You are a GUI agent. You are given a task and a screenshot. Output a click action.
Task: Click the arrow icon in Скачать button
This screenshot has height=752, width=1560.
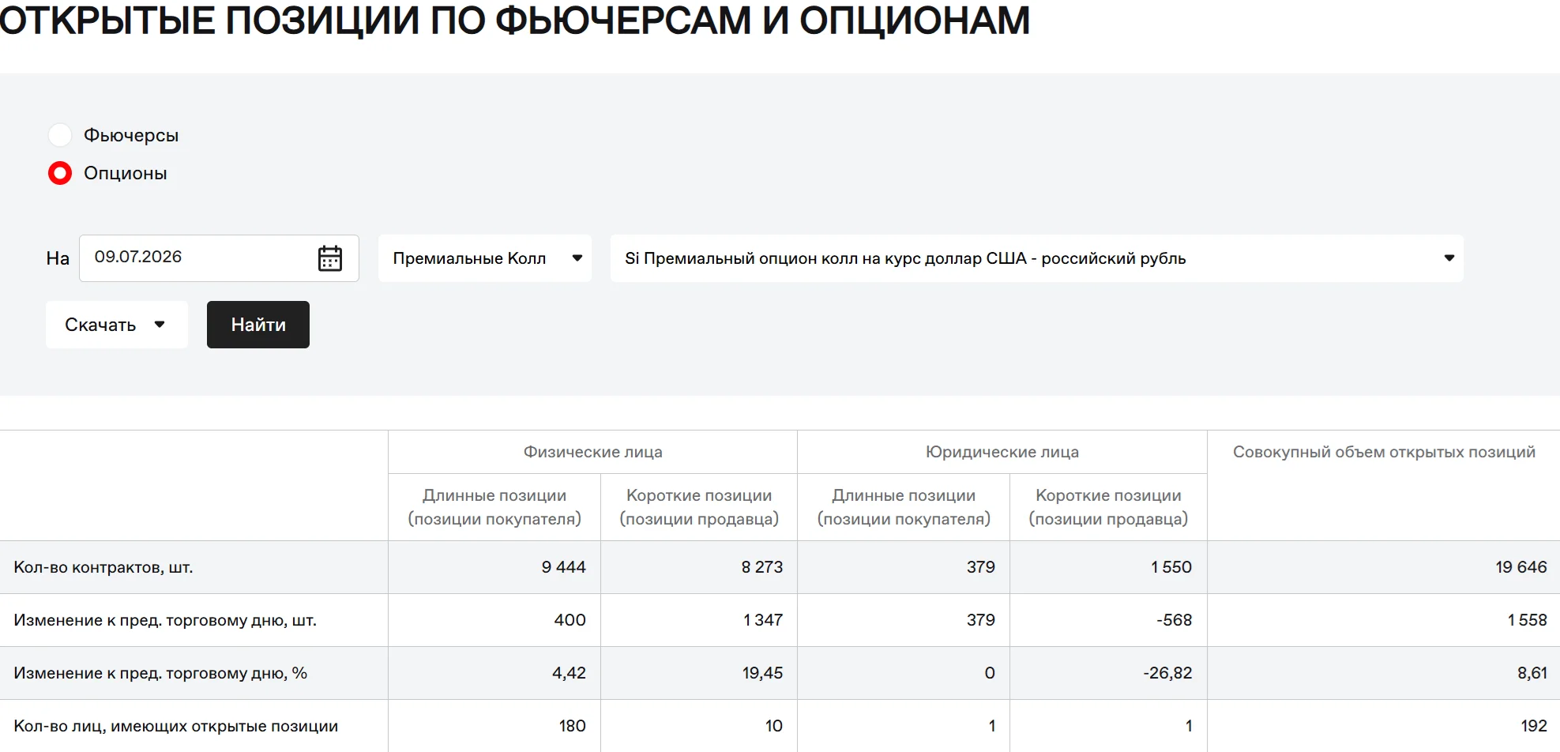coord(160,325)
